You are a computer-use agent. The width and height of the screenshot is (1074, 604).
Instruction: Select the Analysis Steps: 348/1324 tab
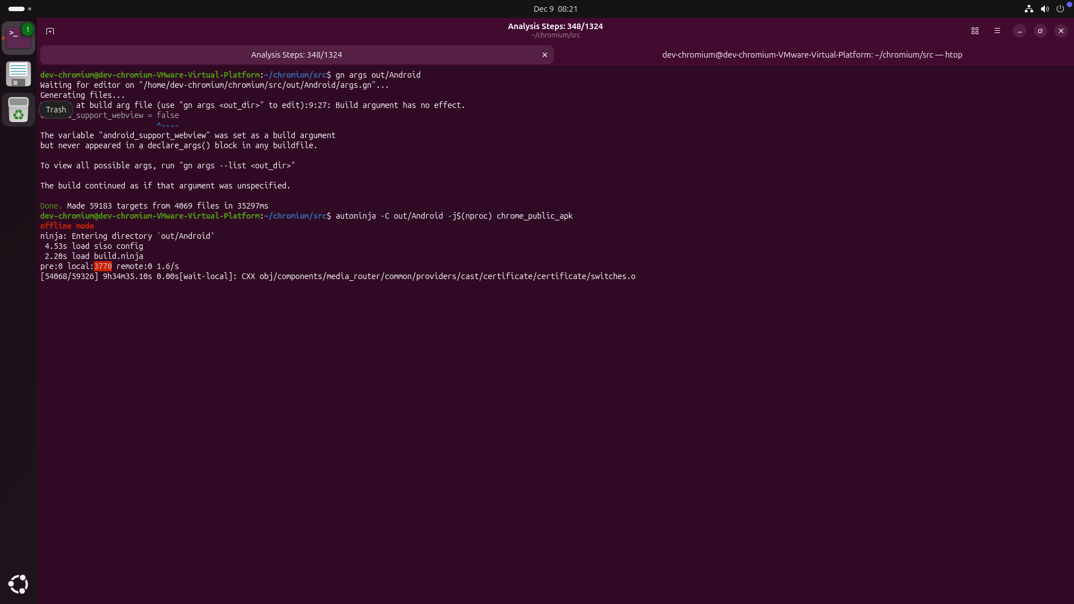pos(296,55)
